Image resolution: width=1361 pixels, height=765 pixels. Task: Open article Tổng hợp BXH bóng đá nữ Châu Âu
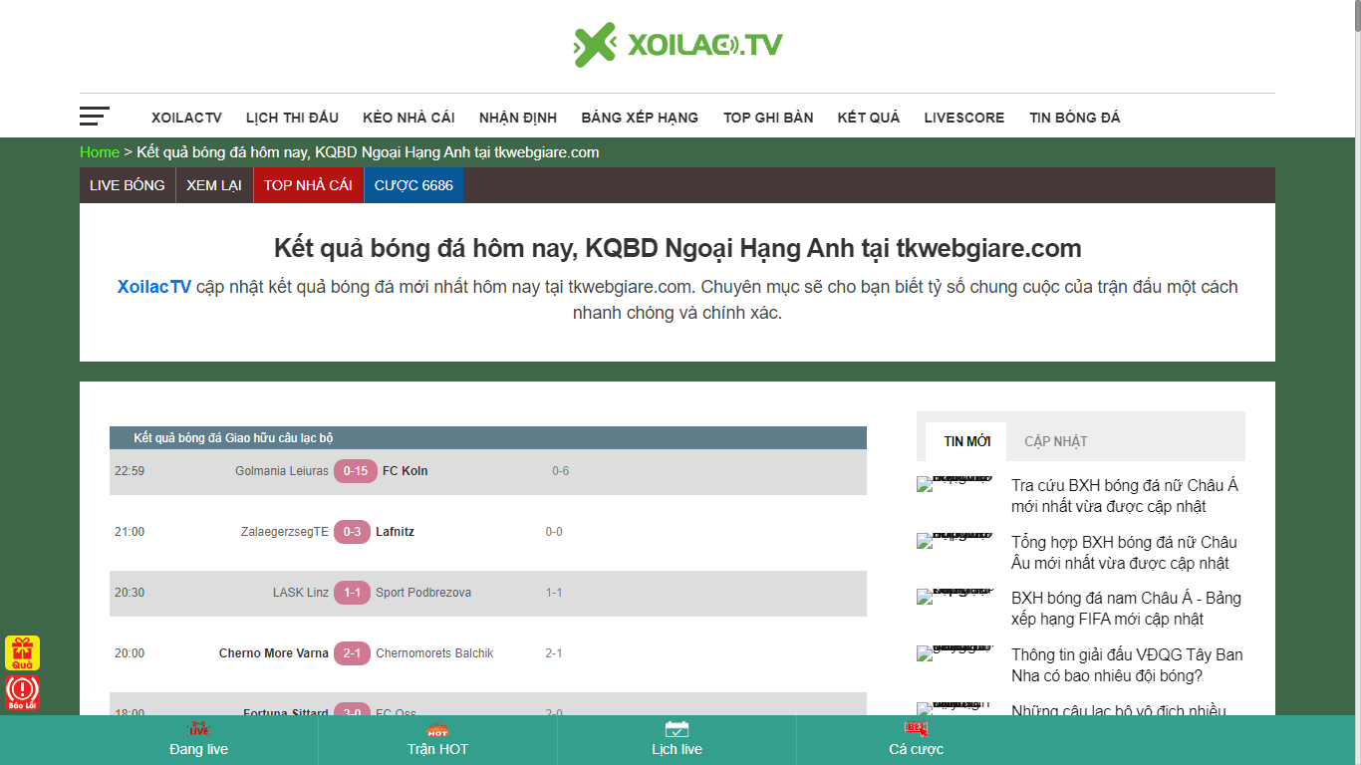tap(1125, 553)
